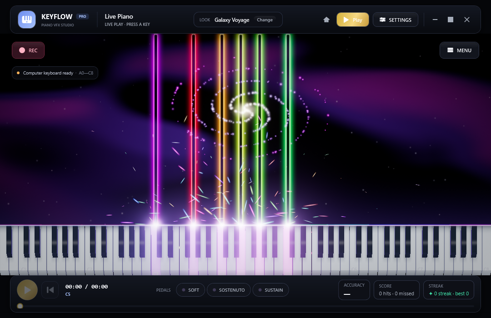Open the hamburger MENU button

coord(459,50)
